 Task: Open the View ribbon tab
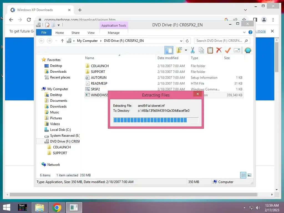coord(91,33)
